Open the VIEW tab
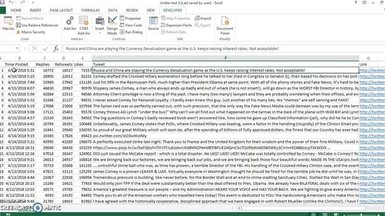The image size is (385, 216). coord(150,10)
